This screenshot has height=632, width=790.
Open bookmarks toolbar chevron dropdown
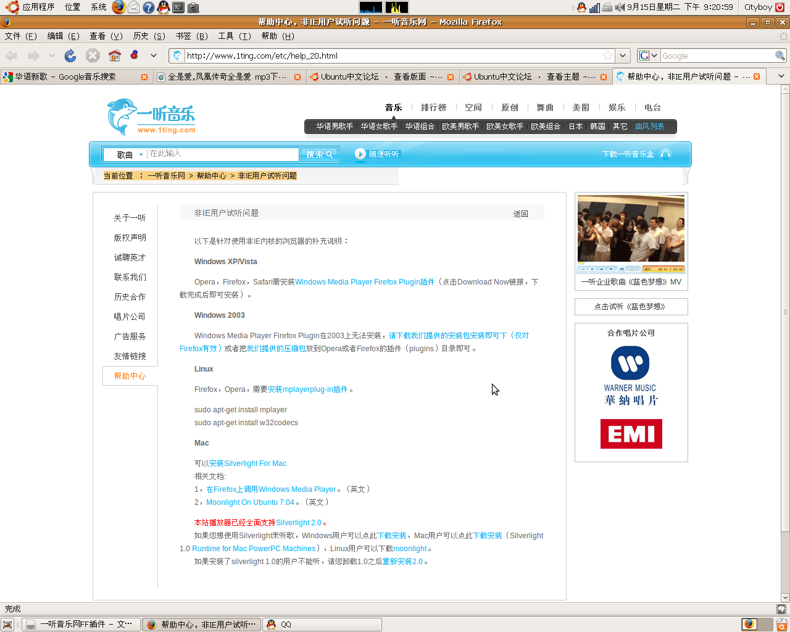(154, 56)
